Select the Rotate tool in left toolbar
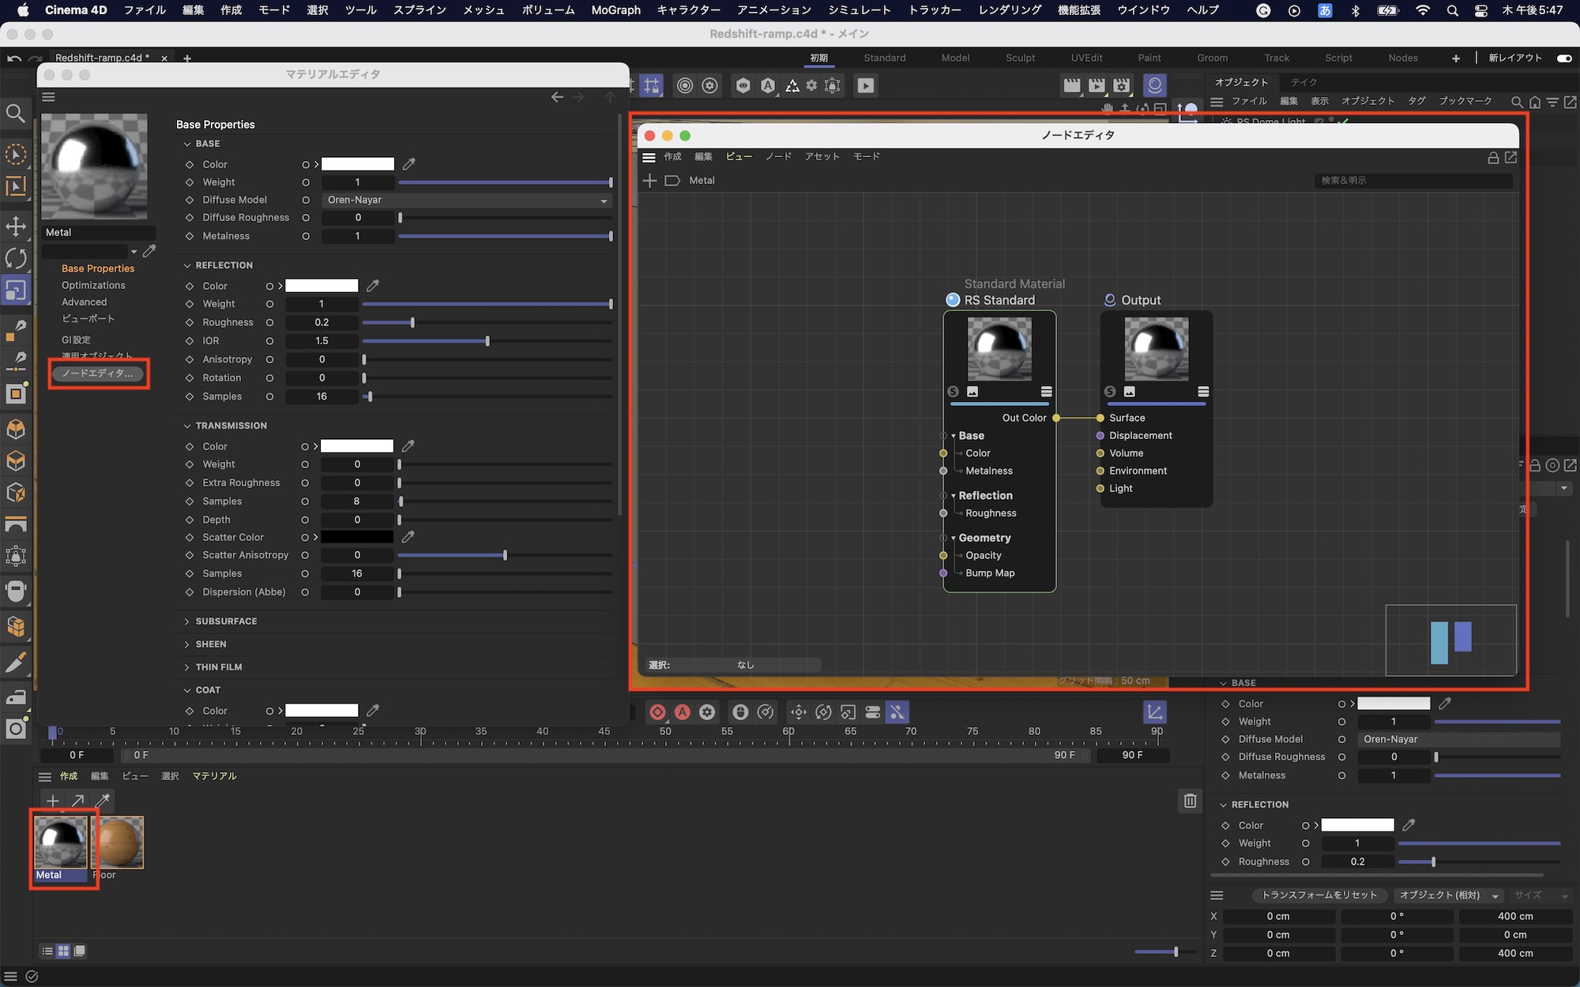The image size is (1580, 987). (x=16, y=258)
